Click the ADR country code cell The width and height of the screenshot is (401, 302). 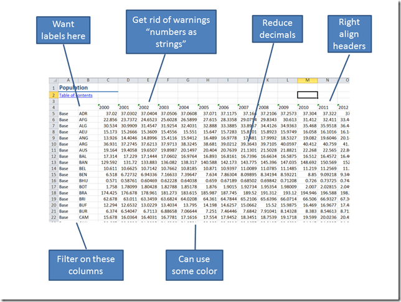pyautogui.click(x=83, y=114)
